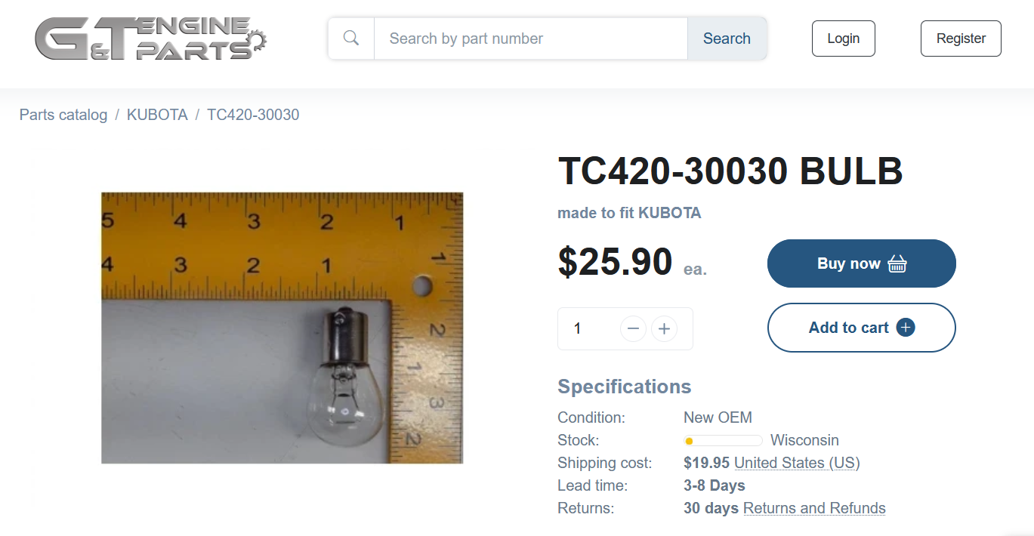Open the KUBOTA breadcrumb link
The width and height of the screenshot is (1034, 536).
coord(157,115)
